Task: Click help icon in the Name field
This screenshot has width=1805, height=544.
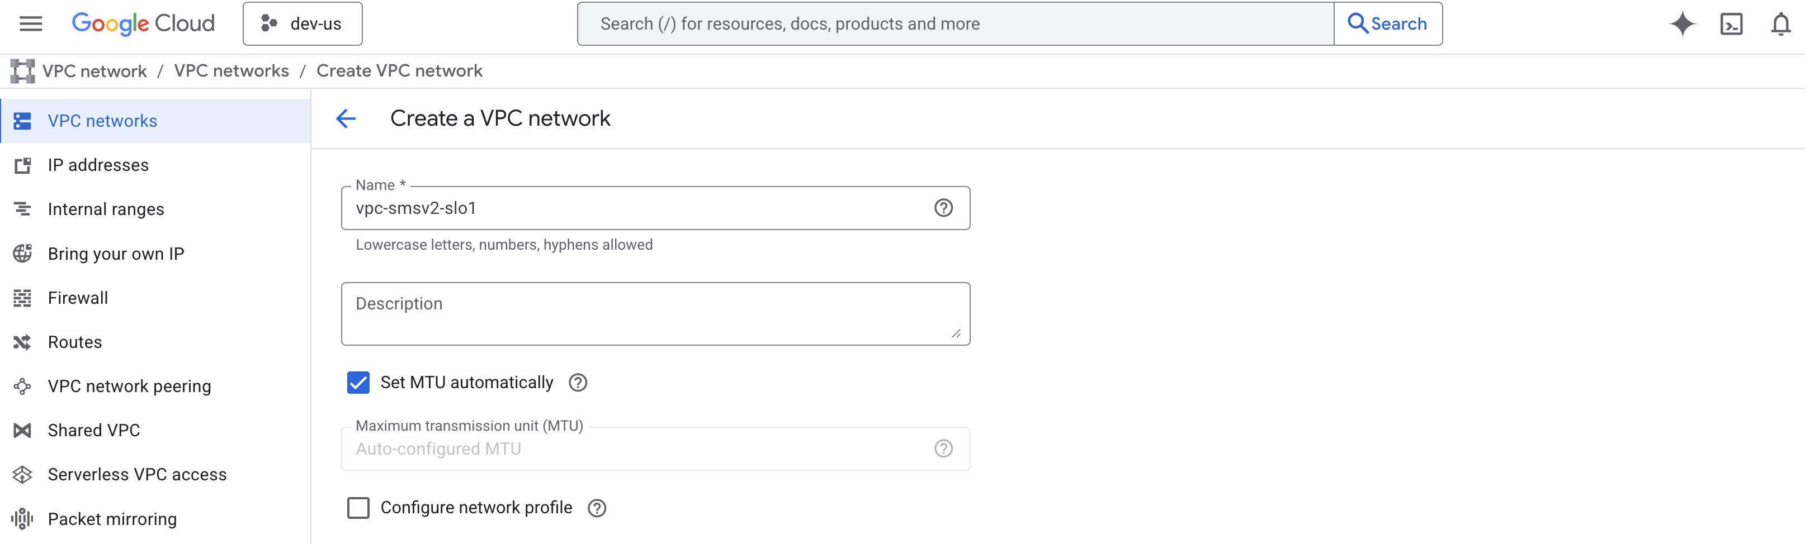Action: click(943, 208)
